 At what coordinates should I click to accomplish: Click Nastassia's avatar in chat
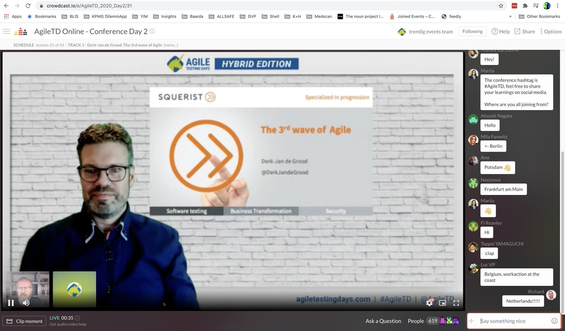point(473,183)
